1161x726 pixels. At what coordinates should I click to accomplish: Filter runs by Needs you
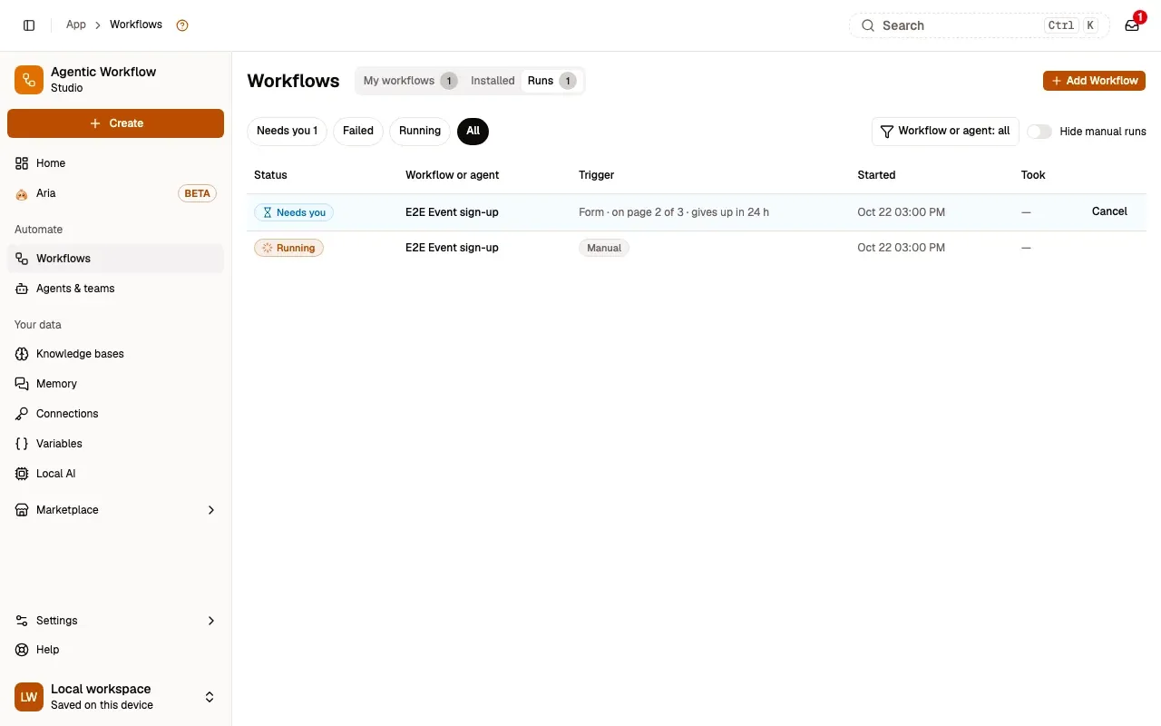[x=287, y=131]
